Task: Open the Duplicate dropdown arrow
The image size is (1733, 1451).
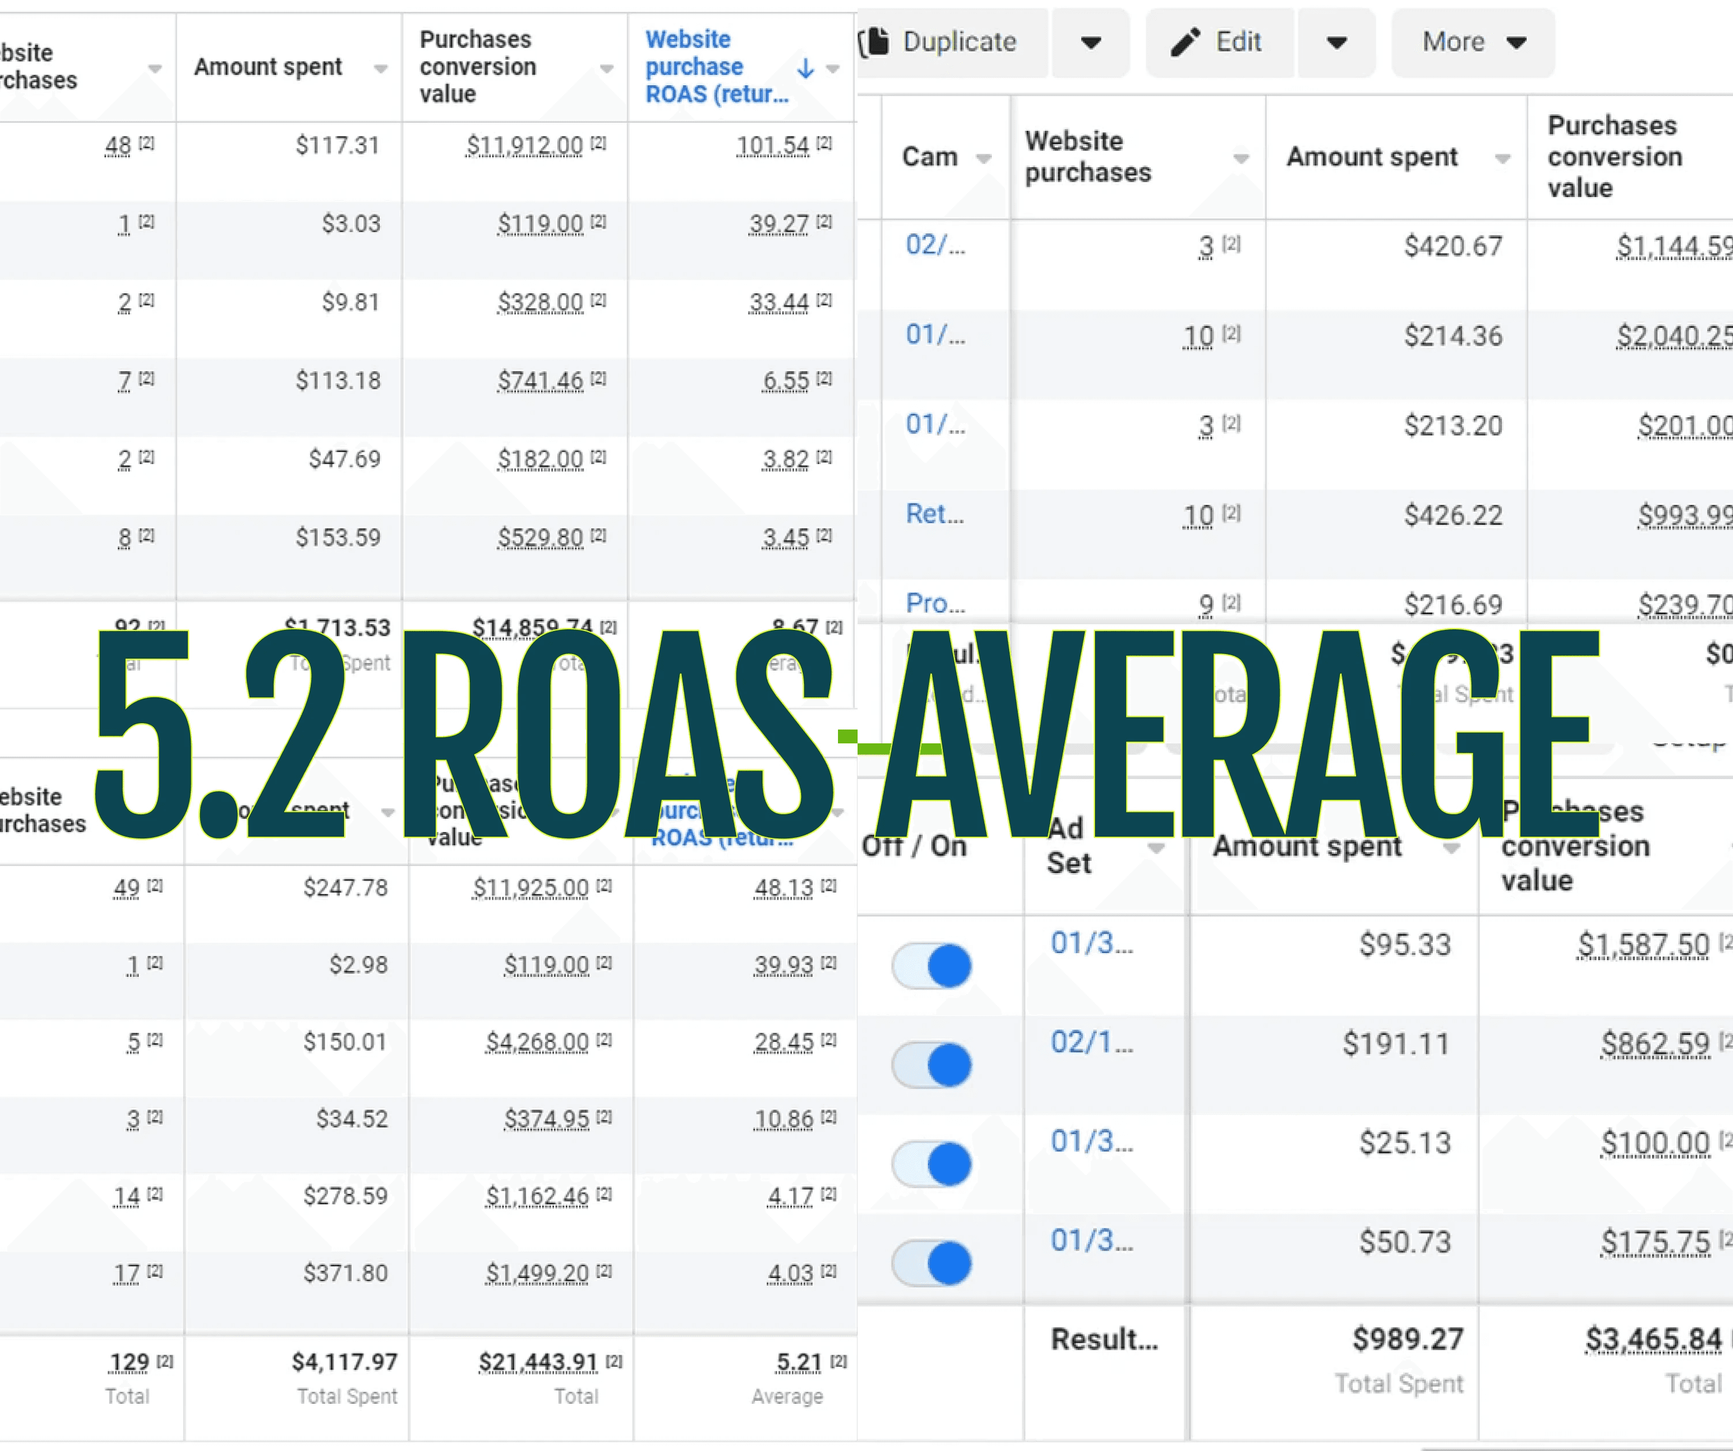Action: pyautogui.click(x=1091, y=42)
